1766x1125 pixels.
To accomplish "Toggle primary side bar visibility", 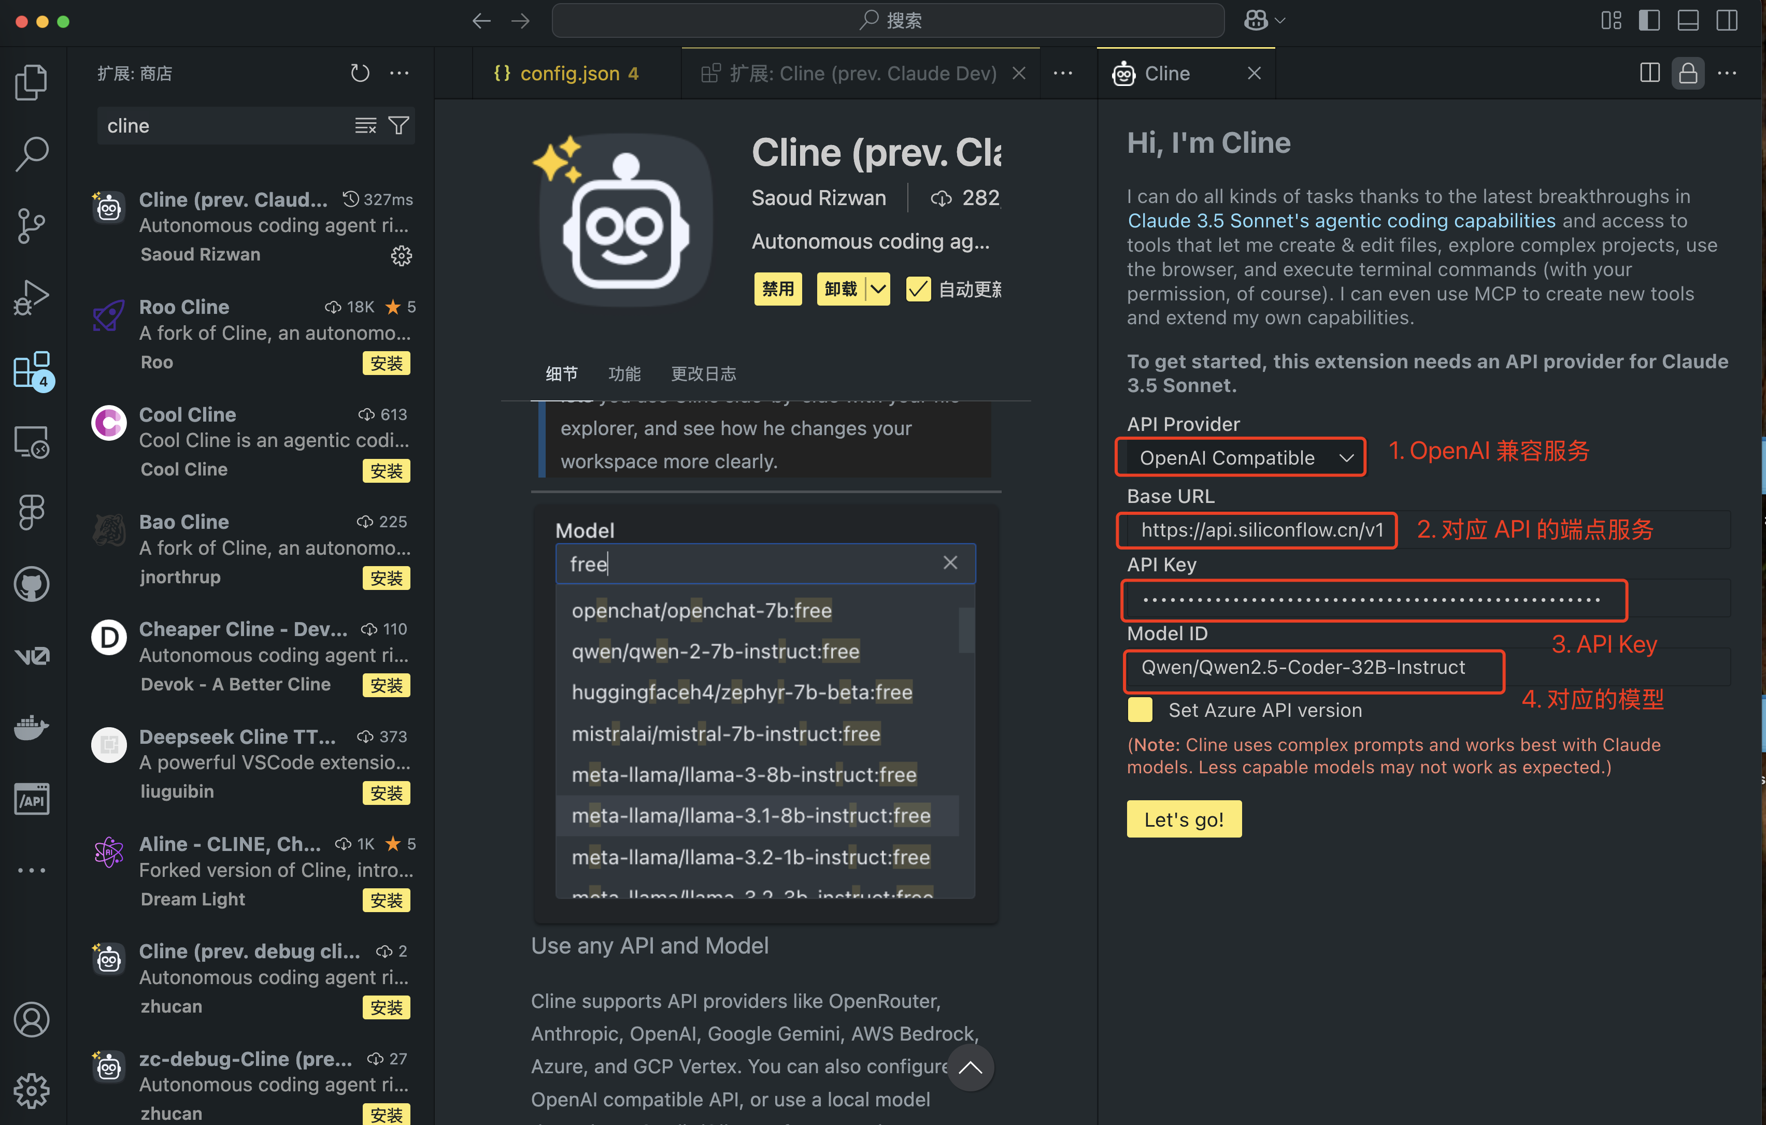I will click(x=1649, y=21).
